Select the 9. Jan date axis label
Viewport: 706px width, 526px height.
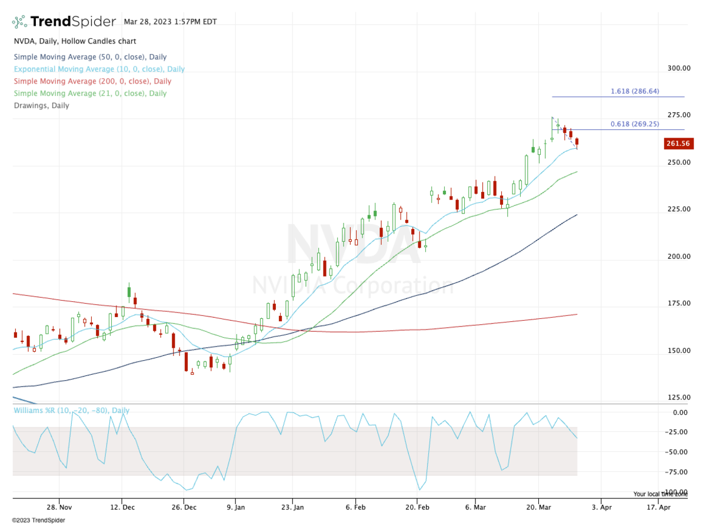pyautogui.click(x=235, y=505)
